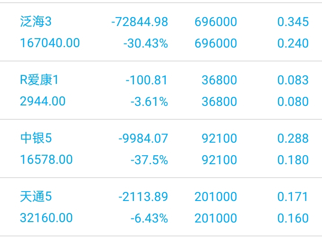Click 中银5 current price 0.180
The image size is (322, 240).
click(x=293, y=160)
